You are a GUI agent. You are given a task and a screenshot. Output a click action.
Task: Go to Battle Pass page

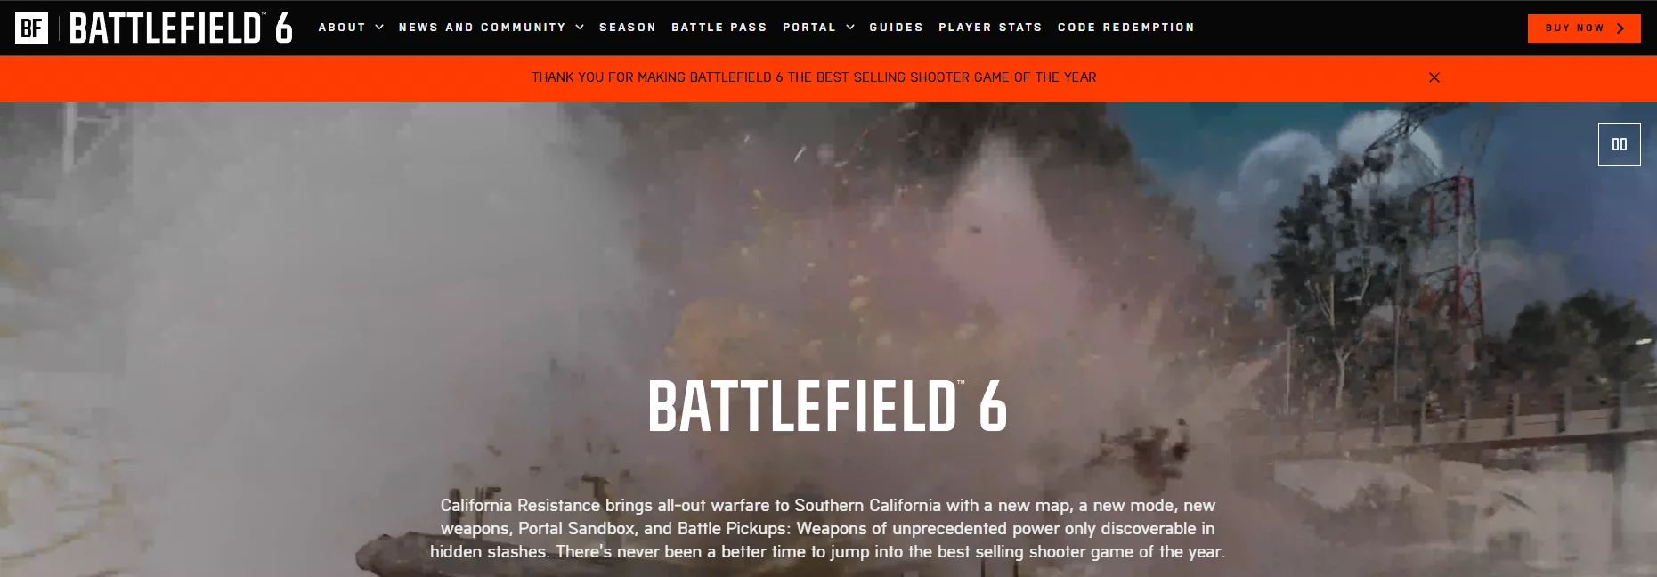(719, 28)
